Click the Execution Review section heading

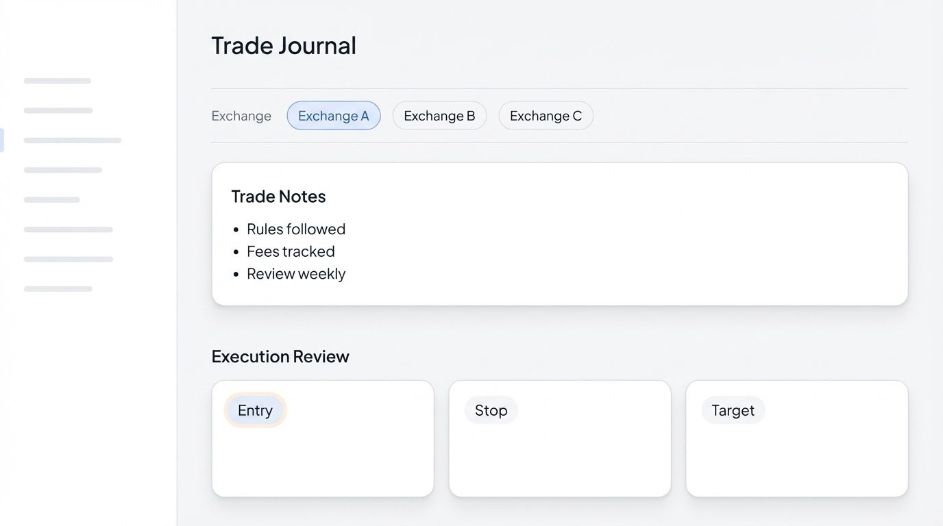pos(280,356)
